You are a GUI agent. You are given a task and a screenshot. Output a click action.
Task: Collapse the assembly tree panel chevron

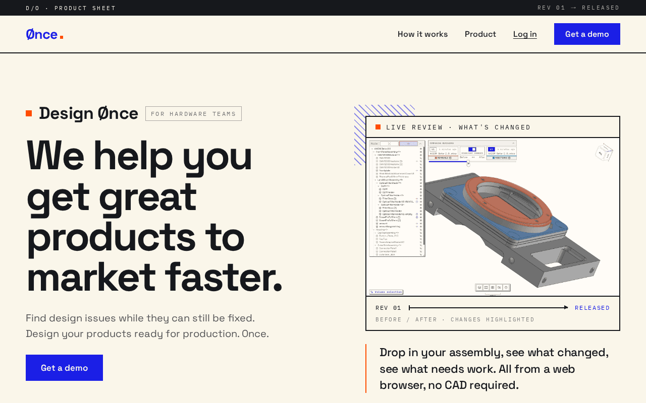(x=420, y=144)
